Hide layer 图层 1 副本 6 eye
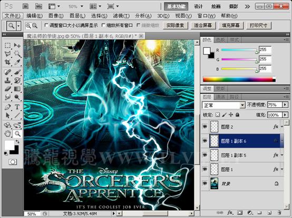292x218 pixels. (205, 141)
